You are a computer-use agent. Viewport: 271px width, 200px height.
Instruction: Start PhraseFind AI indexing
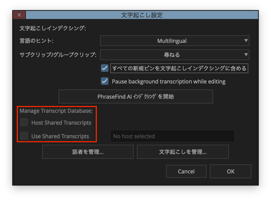point(135,97)
